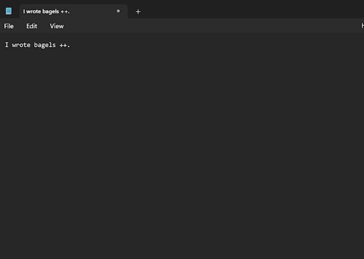The image size is (364, 259).
Task: Open the Edit menu
Action: click(32, 26)
